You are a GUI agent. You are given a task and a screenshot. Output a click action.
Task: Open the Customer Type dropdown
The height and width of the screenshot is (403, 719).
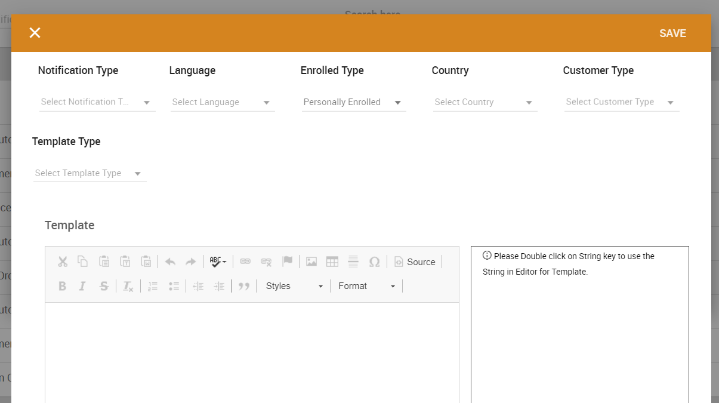[621, 102]
